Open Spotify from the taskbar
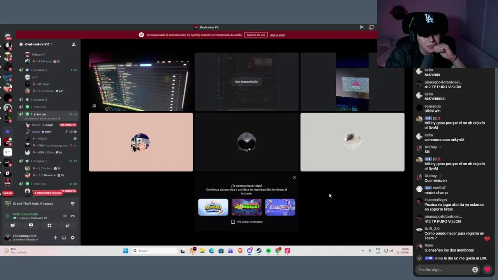 [x=268, y=251]
